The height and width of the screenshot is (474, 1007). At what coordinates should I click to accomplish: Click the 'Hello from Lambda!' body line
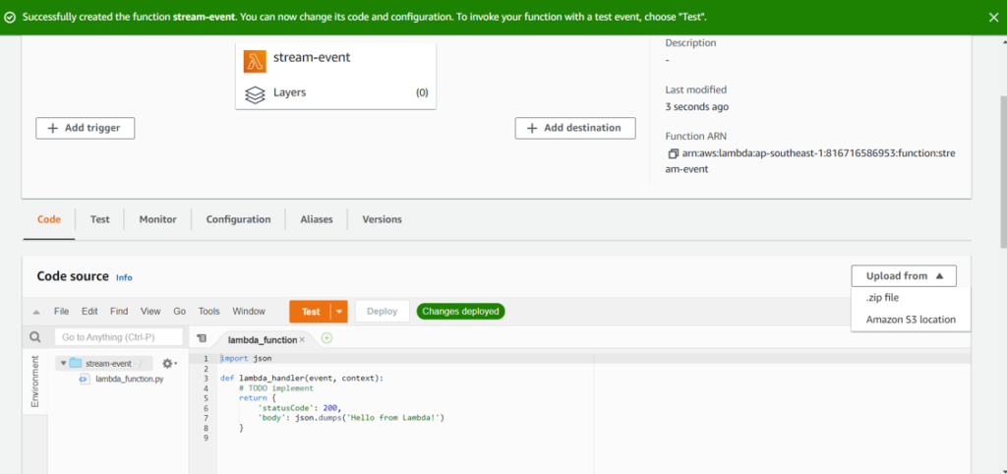(351, 418)
